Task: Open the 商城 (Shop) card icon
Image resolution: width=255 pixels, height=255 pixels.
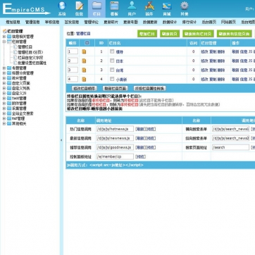Action: coord(167,6)
